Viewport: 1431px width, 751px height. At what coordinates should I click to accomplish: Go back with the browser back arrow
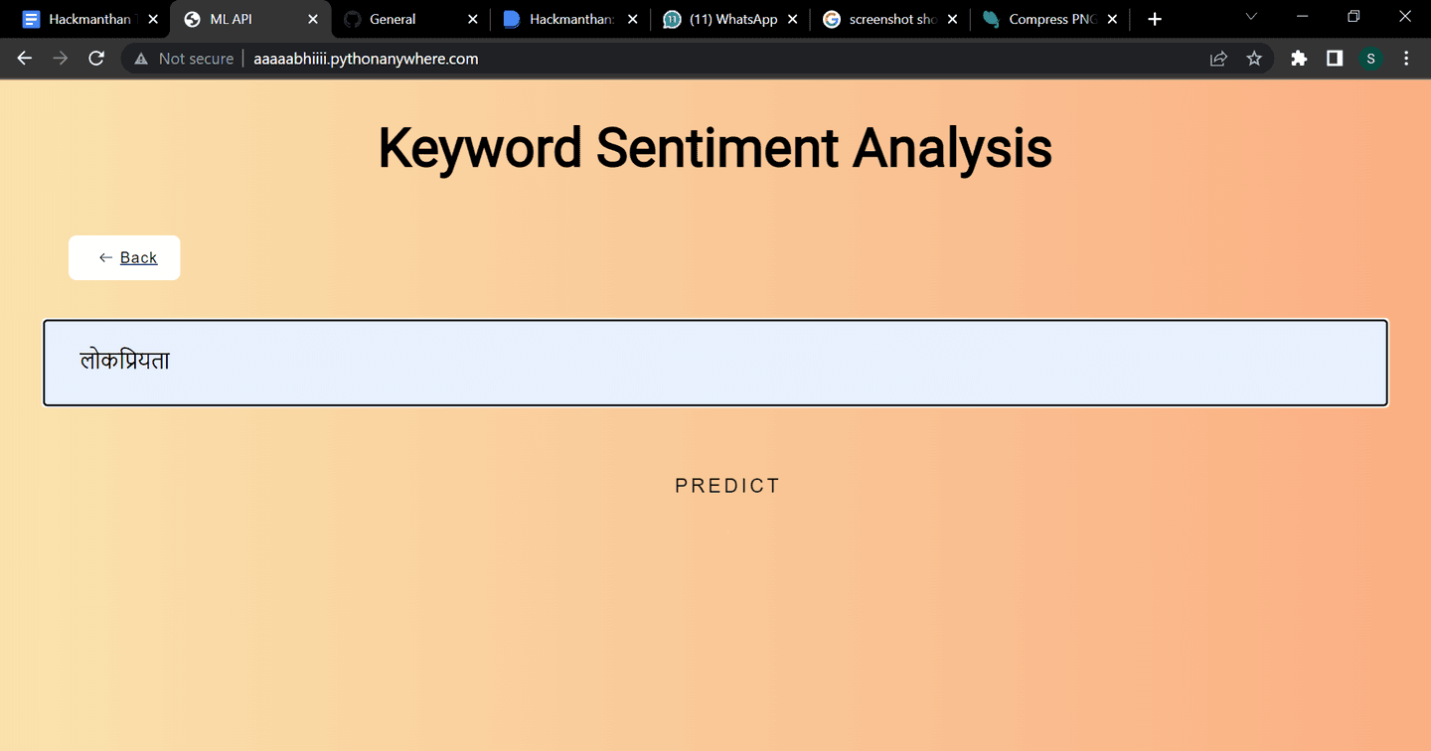25,59
